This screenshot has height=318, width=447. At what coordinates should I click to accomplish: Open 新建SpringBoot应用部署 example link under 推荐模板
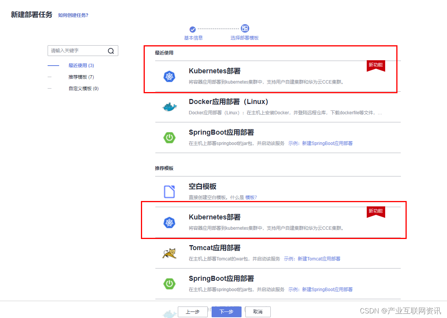point(327,290)
